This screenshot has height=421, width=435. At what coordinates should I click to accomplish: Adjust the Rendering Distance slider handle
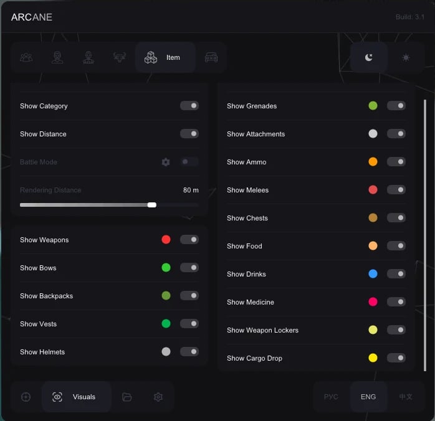point(152,205)
